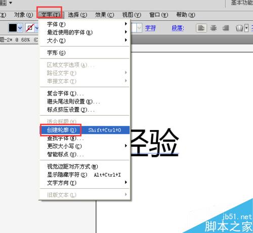Click the no-stroke color swatch

(x=30, y=28)
